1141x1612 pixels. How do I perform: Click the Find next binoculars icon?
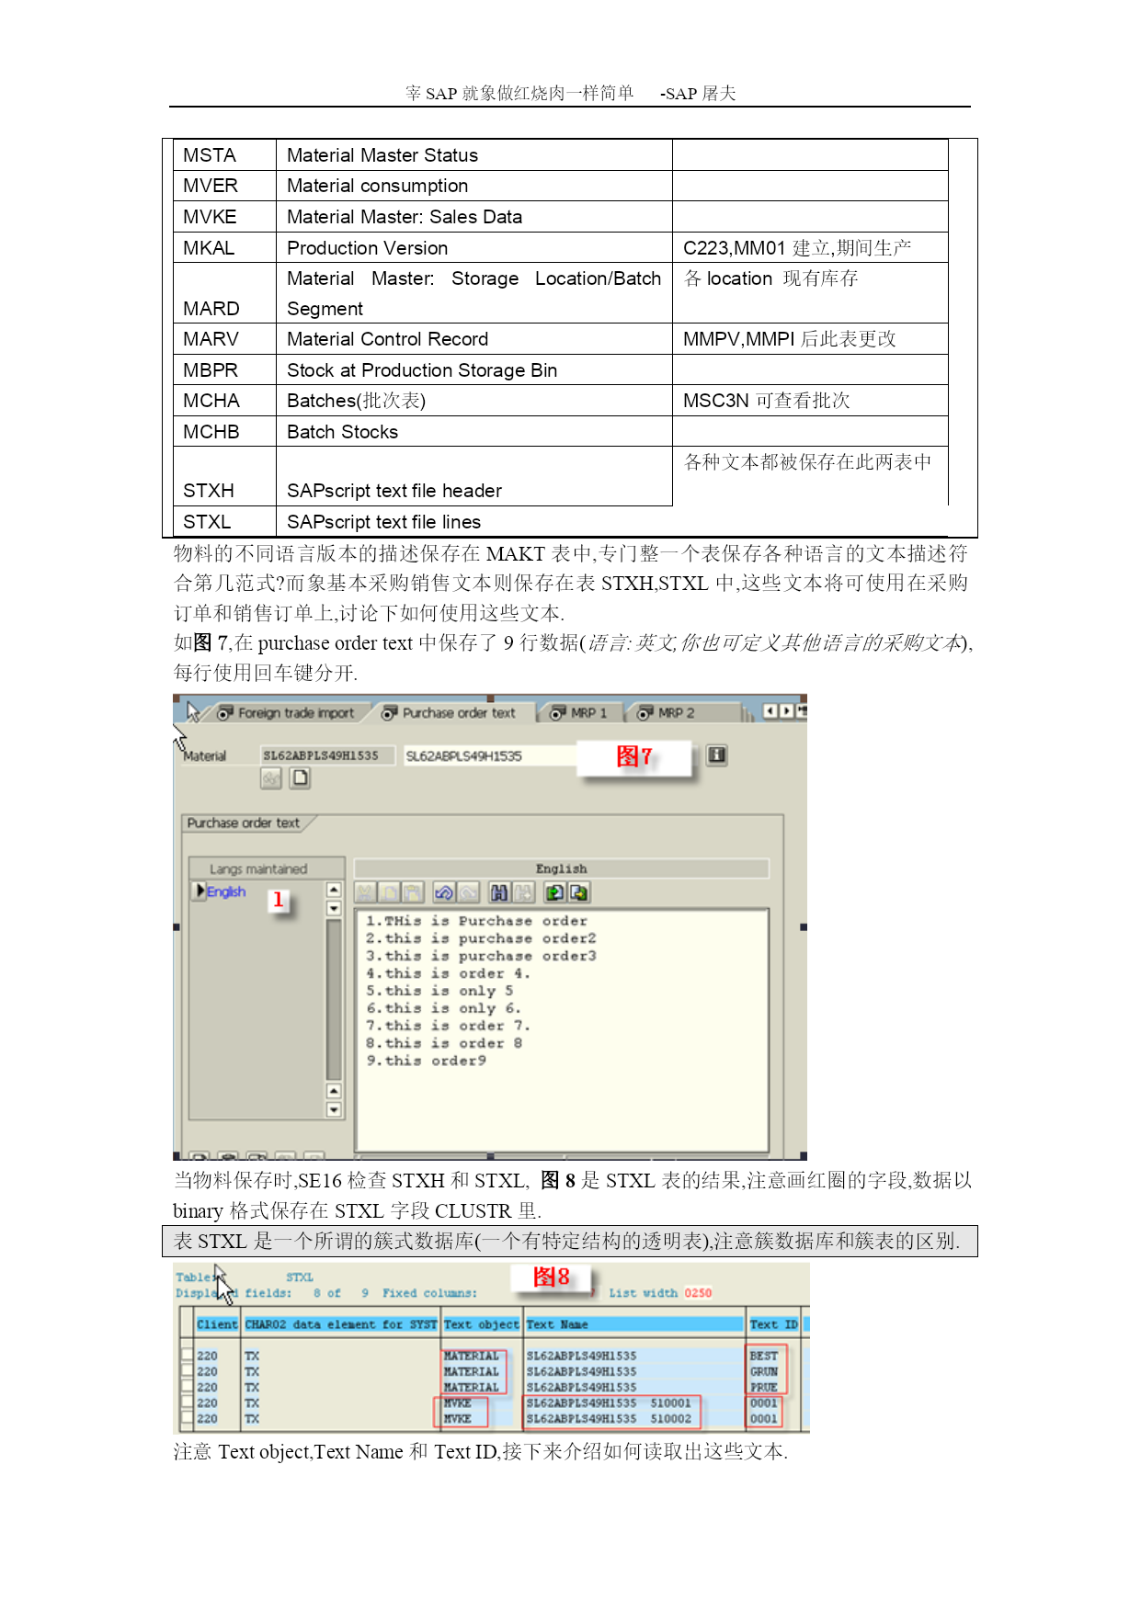click(x=523, y=892)
